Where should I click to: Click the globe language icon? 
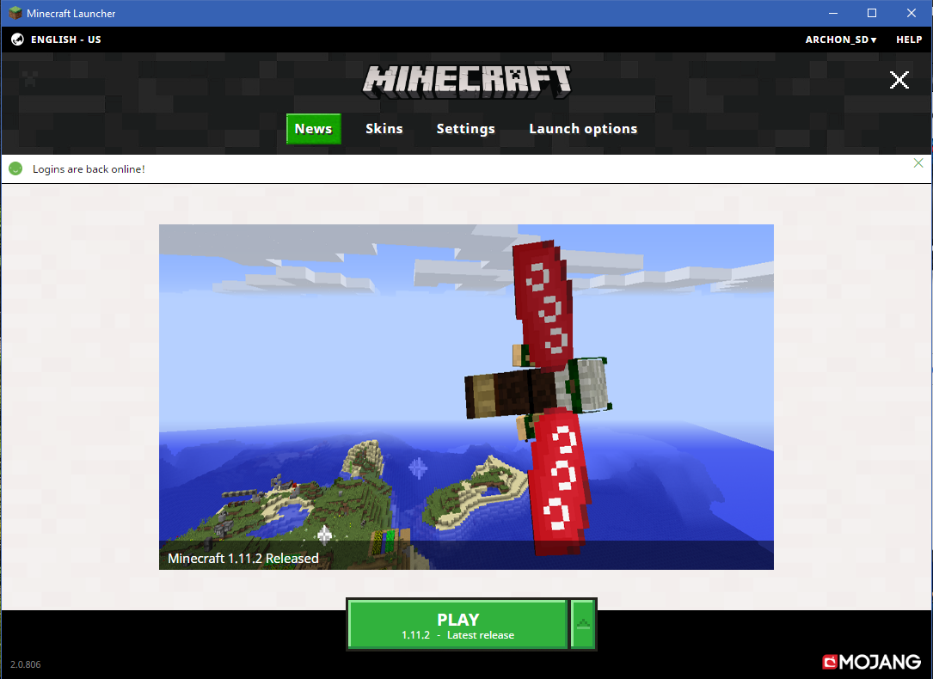[x=18, y=40]
